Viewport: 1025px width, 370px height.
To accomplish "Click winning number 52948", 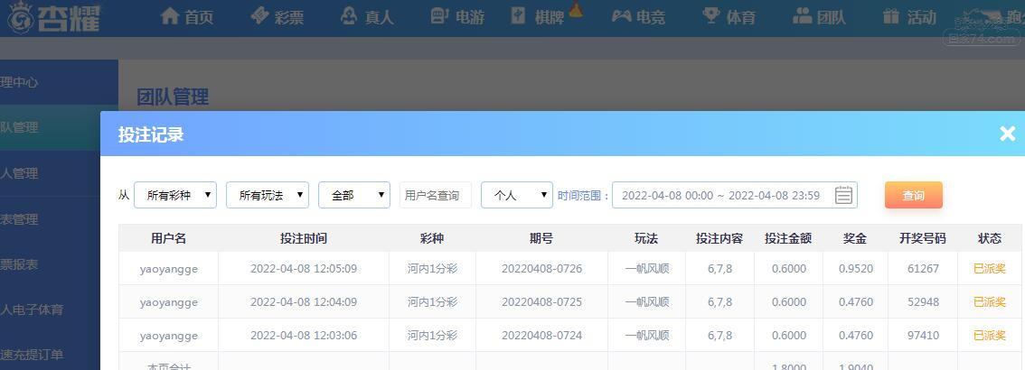I will pos(923,302).
